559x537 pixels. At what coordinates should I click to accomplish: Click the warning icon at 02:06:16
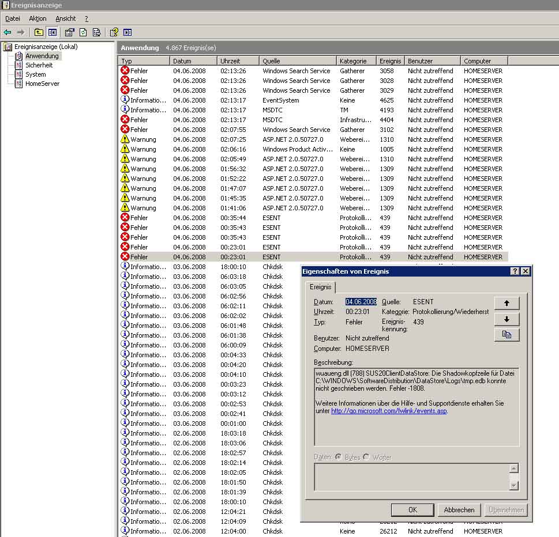point(125,149)
